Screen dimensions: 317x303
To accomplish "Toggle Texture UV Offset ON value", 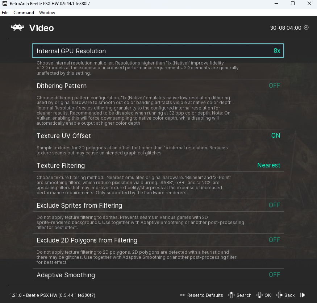I will pyautogui.click(x=276, y=136).
